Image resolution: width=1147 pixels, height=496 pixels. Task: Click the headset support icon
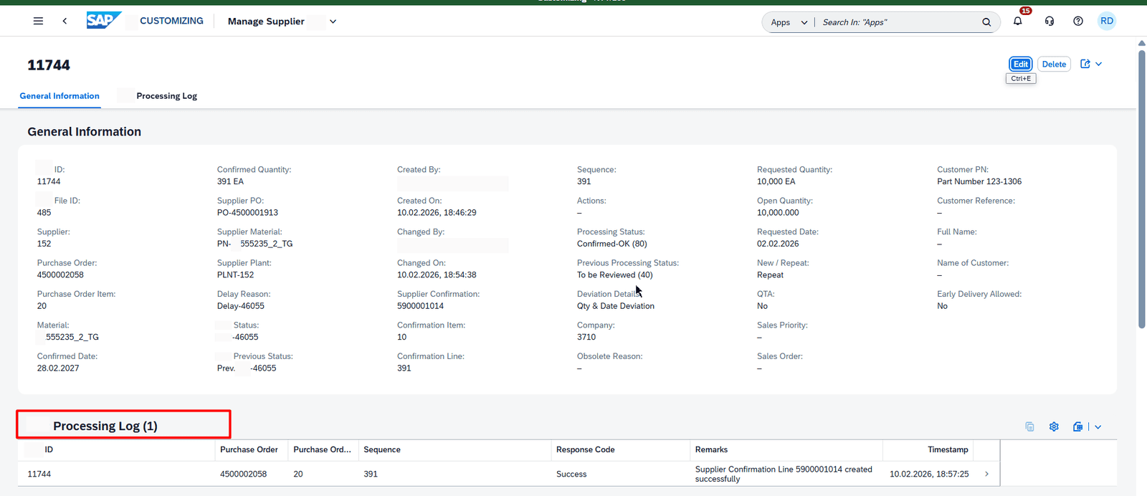pyautogui.click(x=1050, y=22)
